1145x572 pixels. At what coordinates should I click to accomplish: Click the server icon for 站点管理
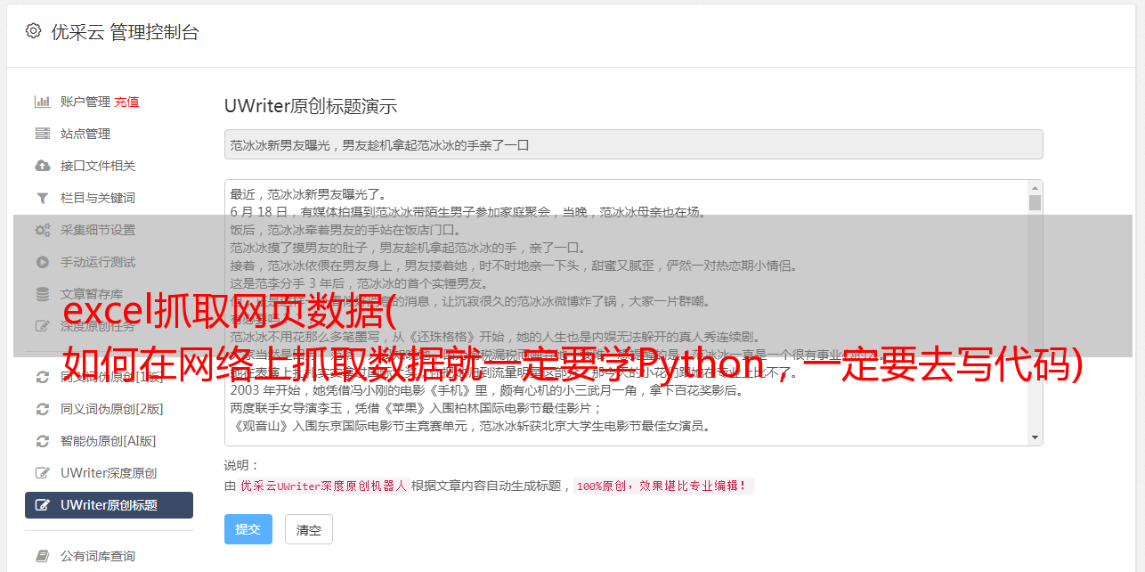(42, 134)
